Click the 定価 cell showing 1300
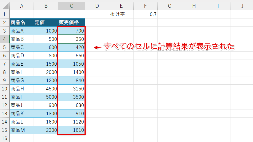Viewport: 253px width, 142px height. point(46,113)
